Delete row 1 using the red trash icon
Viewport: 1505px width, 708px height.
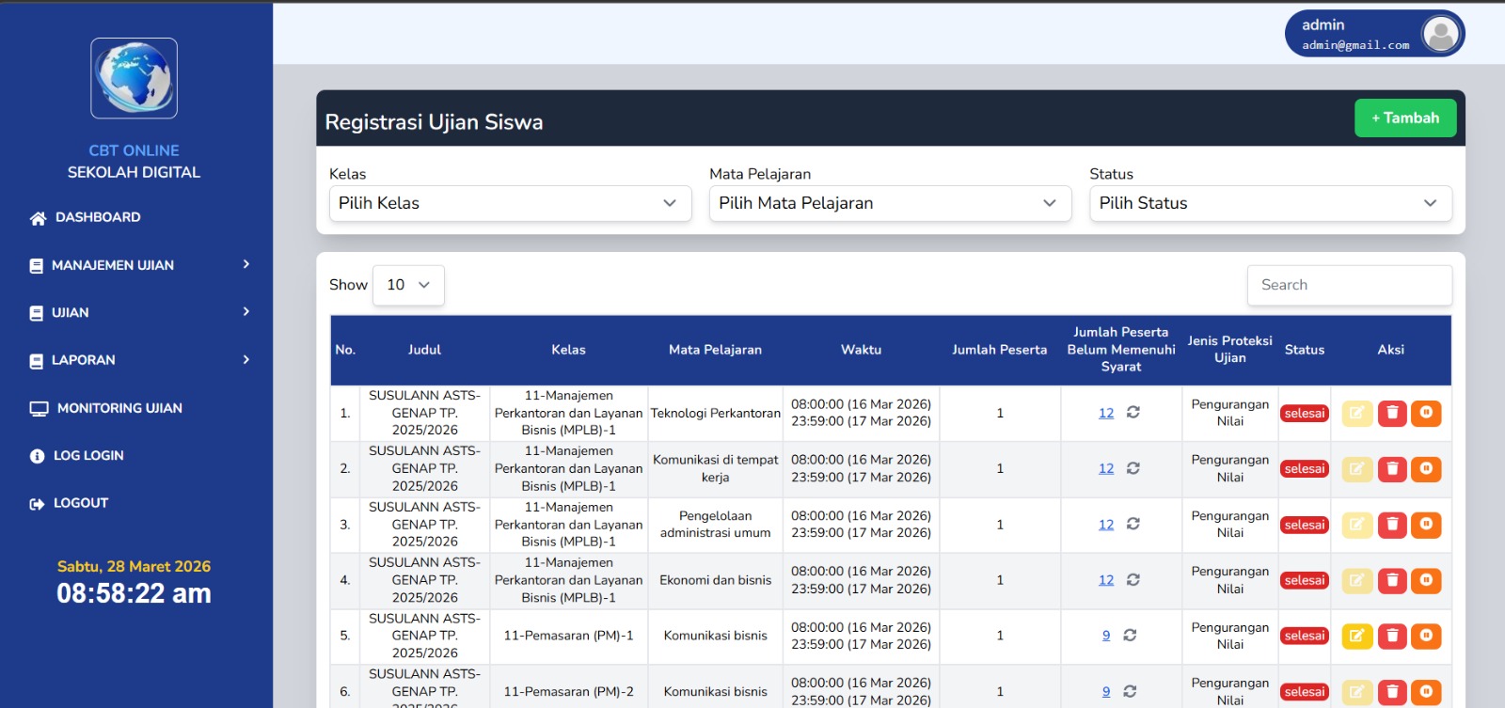click(1392, 414)
